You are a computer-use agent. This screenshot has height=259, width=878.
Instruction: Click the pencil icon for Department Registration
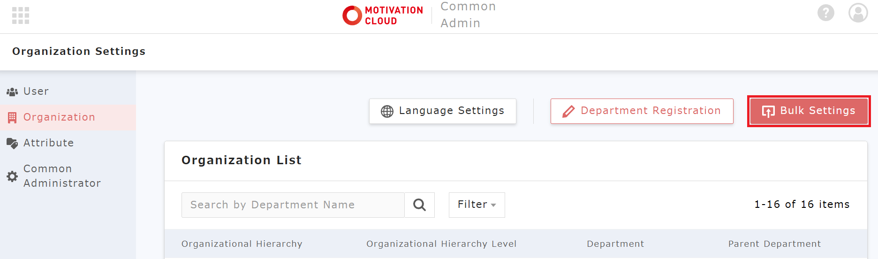(x=568, y=111)
